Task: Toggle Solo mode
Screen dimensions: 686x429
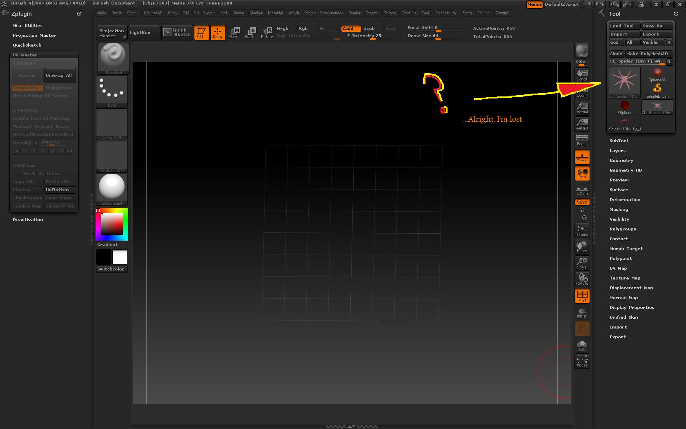Action: 582,346
